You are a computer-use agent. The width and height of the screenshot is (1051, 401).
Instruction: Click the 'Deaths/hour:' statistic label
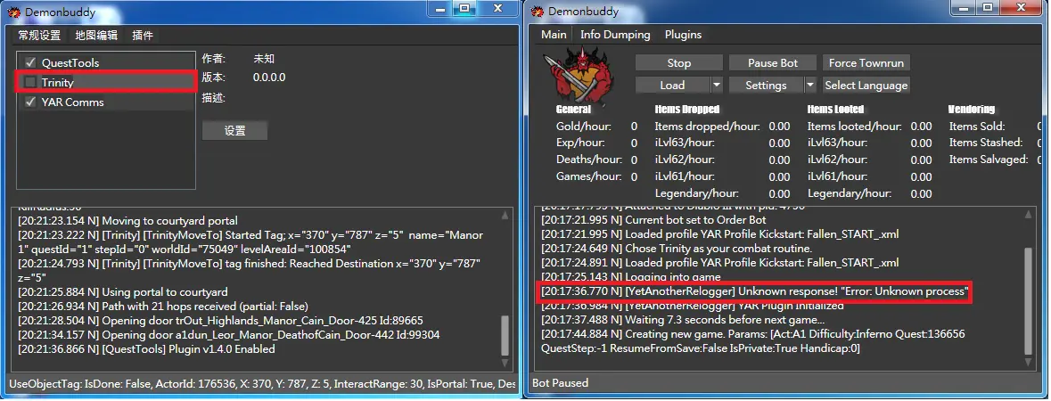589,160
